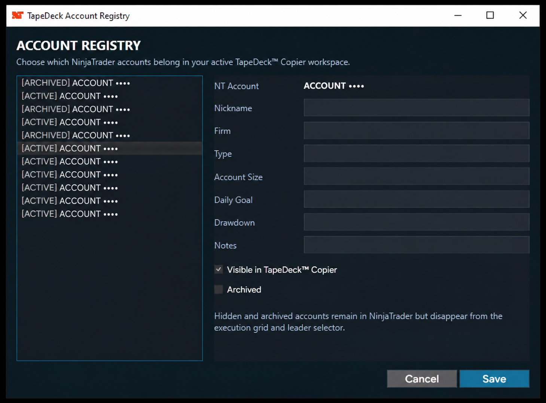Viewport: 546px width, 403px height.
Task: Maximize the TapeDeck Account Registry window
Action: tap(490, 15)
